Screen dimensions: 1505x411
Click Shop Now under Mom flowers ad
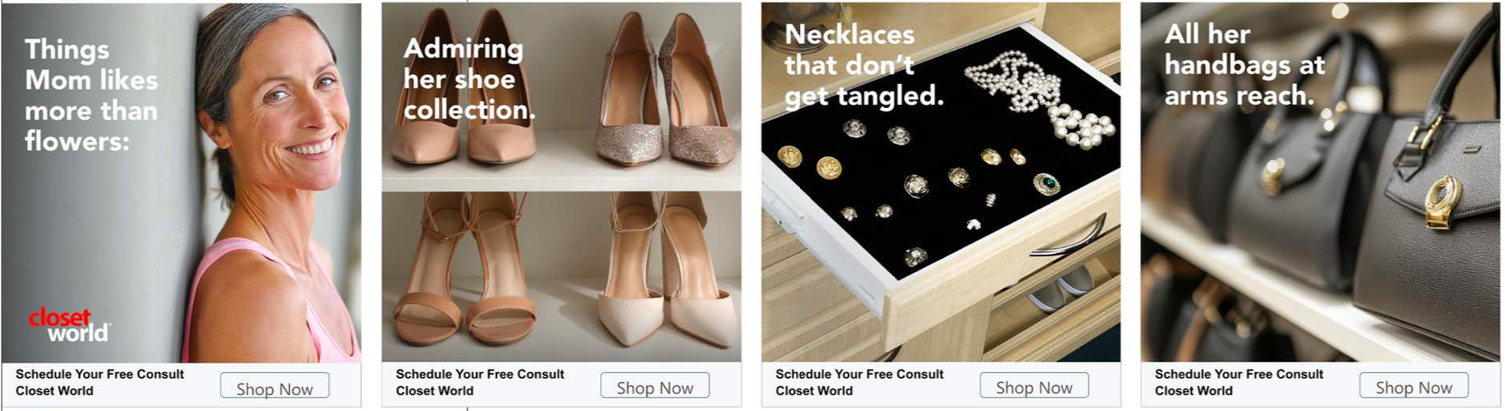pyautogui.click(x=275, y=388)
